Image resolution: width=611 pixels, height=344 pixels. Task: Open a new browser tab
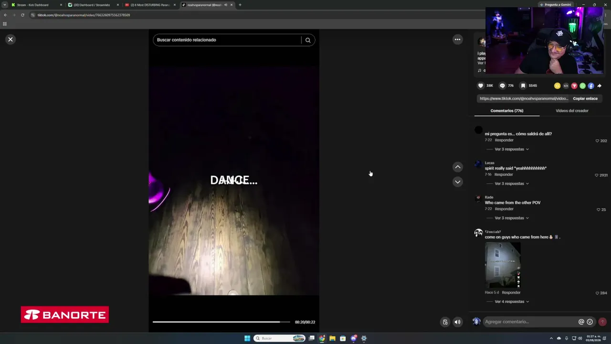click(240, 5)
